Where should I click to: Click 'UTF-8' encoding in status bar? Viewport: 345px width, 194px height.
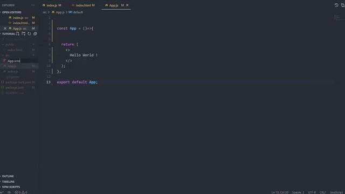312,192
